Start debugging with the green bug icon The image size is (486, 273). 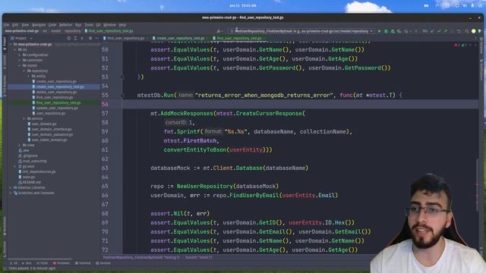tap(386, 31)
